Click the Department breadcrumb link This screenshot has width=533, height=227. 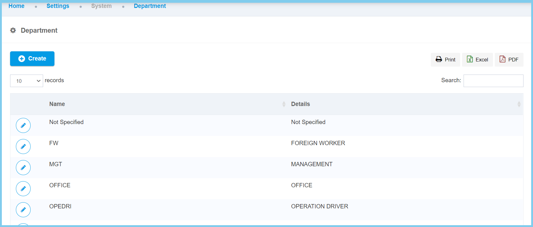[x=150, y=6]
